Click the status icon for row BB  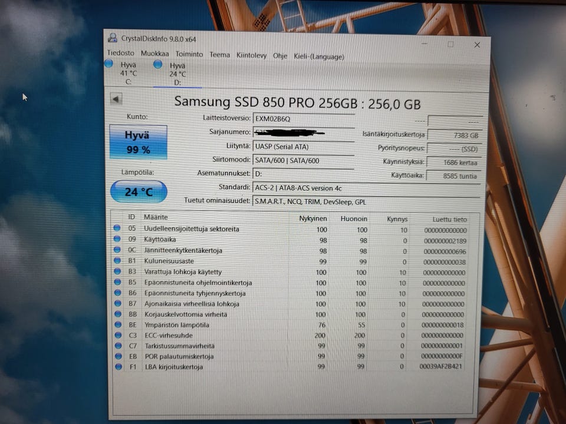click(x=118, y=314)
